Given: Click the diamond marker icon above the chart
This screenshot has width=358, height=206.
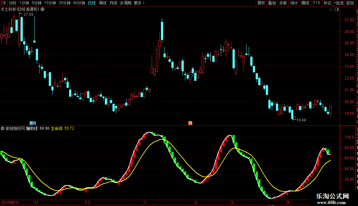Looking at the screenshot, I should pyautogui.click(x=331, y=10).
